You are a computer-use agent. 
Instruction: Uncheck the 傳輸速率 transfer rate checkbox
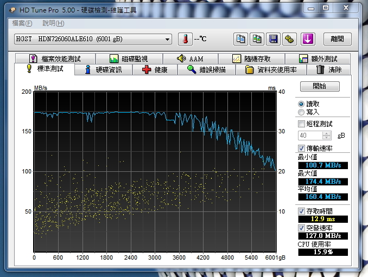point(302,148)
